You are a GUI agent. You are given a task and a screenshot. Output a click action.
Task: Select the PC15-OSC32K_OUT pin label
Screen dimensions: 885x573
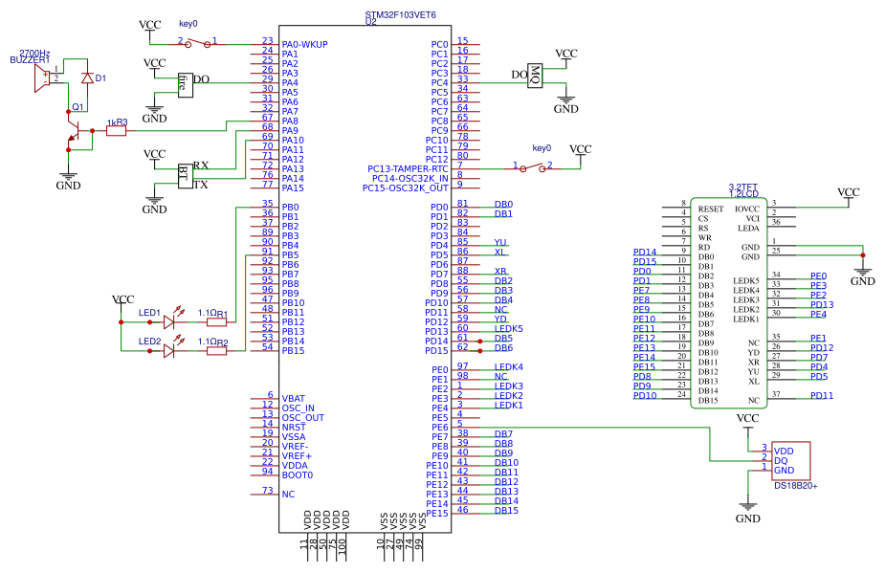click(406, 188)
